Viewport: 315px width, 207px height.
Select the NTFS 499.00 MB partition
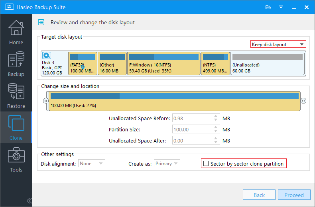point(215,63)
